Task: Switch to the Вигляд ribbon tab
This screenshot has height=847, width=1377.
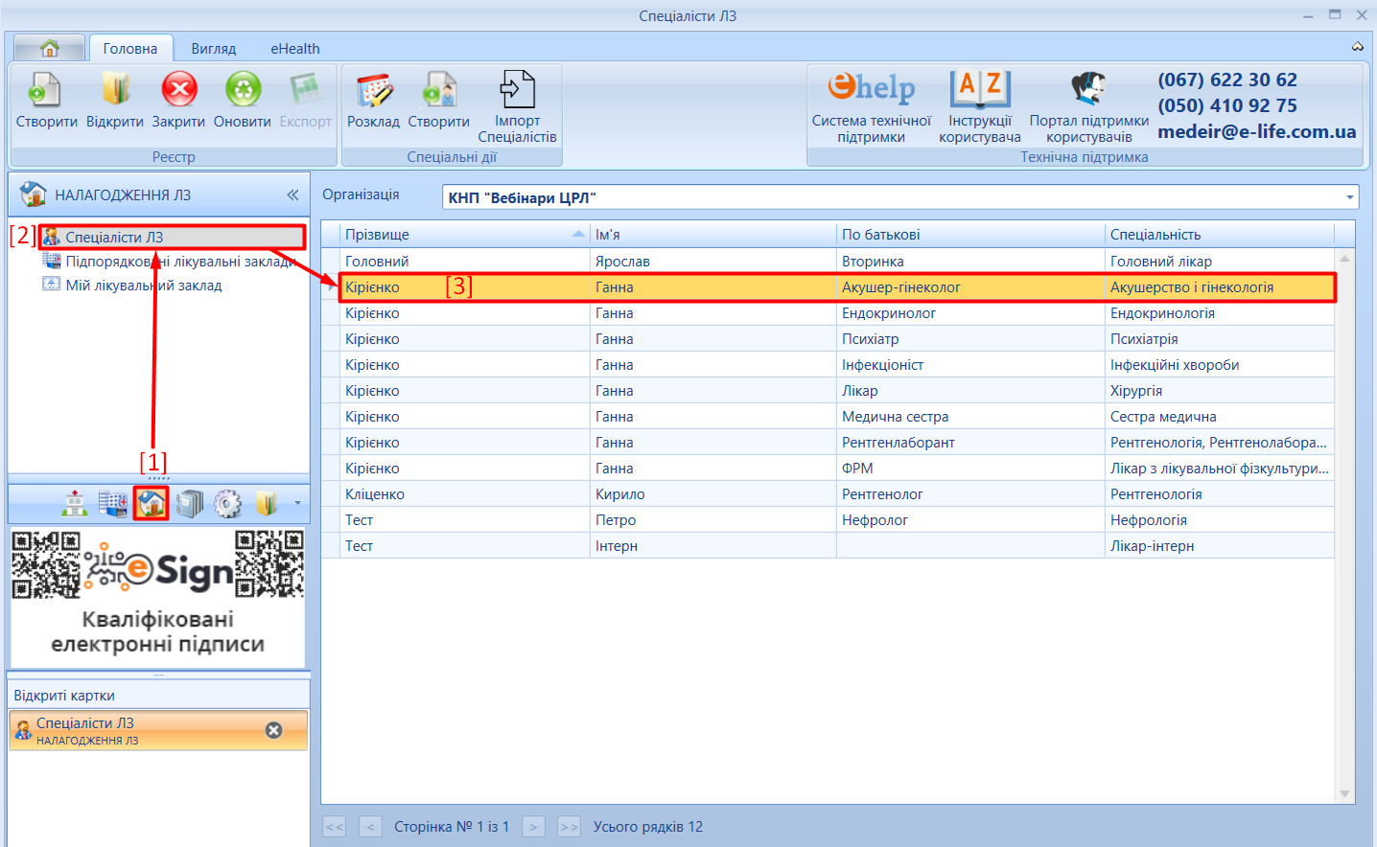Action: 214,49
